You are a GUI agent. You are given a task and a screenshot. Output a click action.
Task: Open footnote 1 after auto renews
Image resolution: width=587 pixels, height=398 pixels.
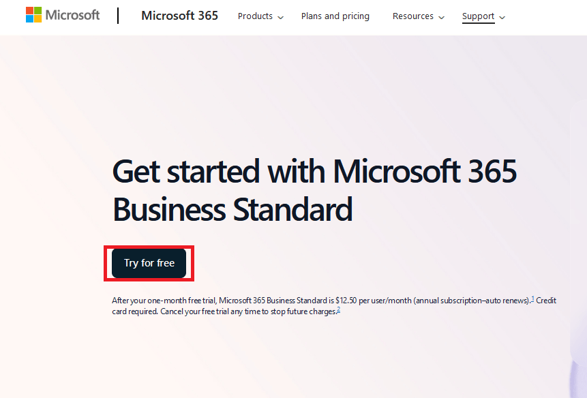pos(532,299)
